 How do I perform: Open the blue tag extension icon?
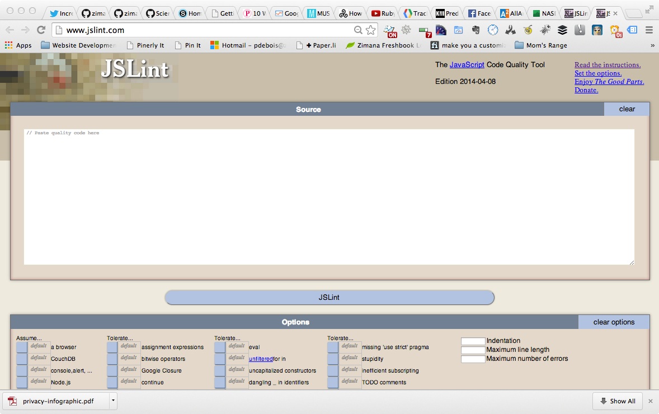coord(632,30)
